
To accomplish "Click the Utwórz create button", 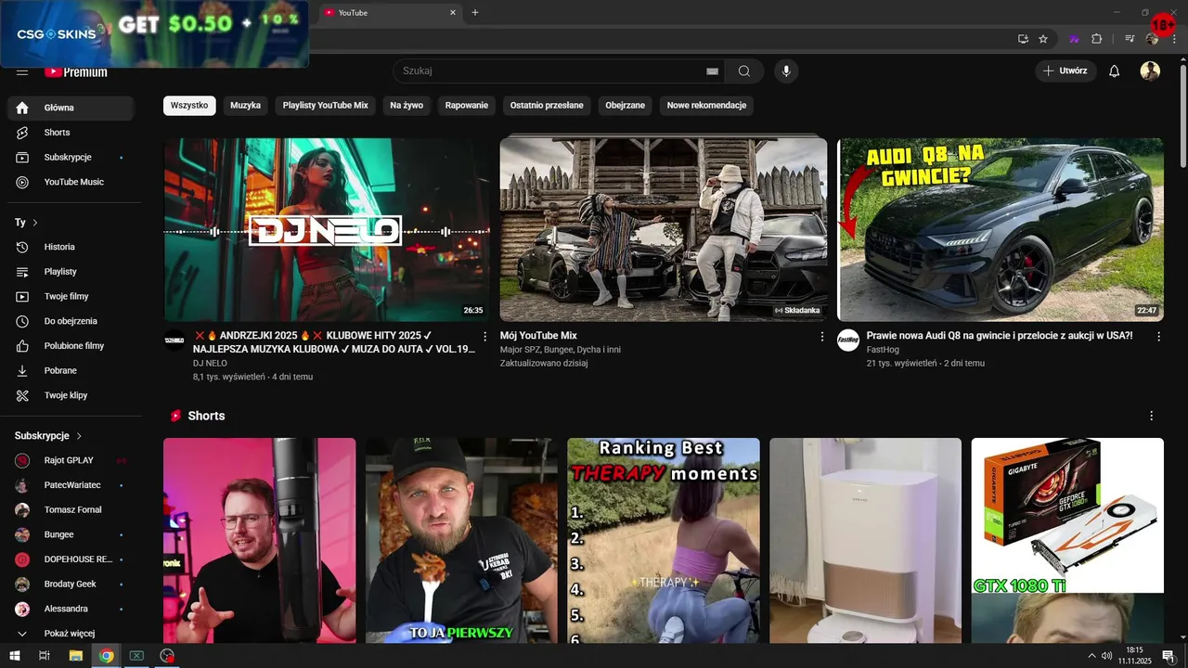I will [x=1065, y=71].
